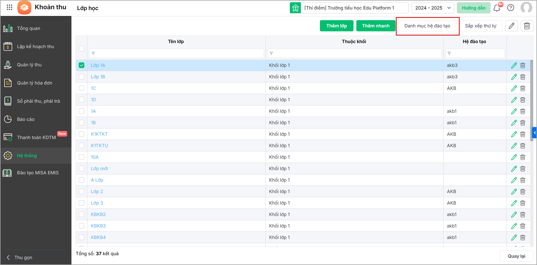Click the toolbar pencil edit icon
Screen dimensions: 537x265
coord(512,26)
